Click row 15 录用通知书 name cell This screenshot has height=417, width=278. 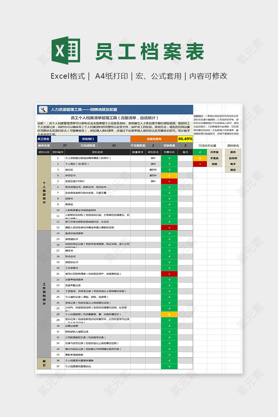[97, 239]
